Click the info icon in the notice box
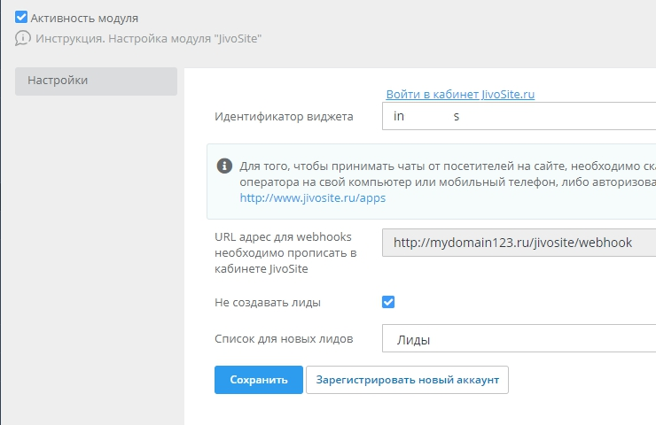 pyautogui.click(x=223, y=166)
